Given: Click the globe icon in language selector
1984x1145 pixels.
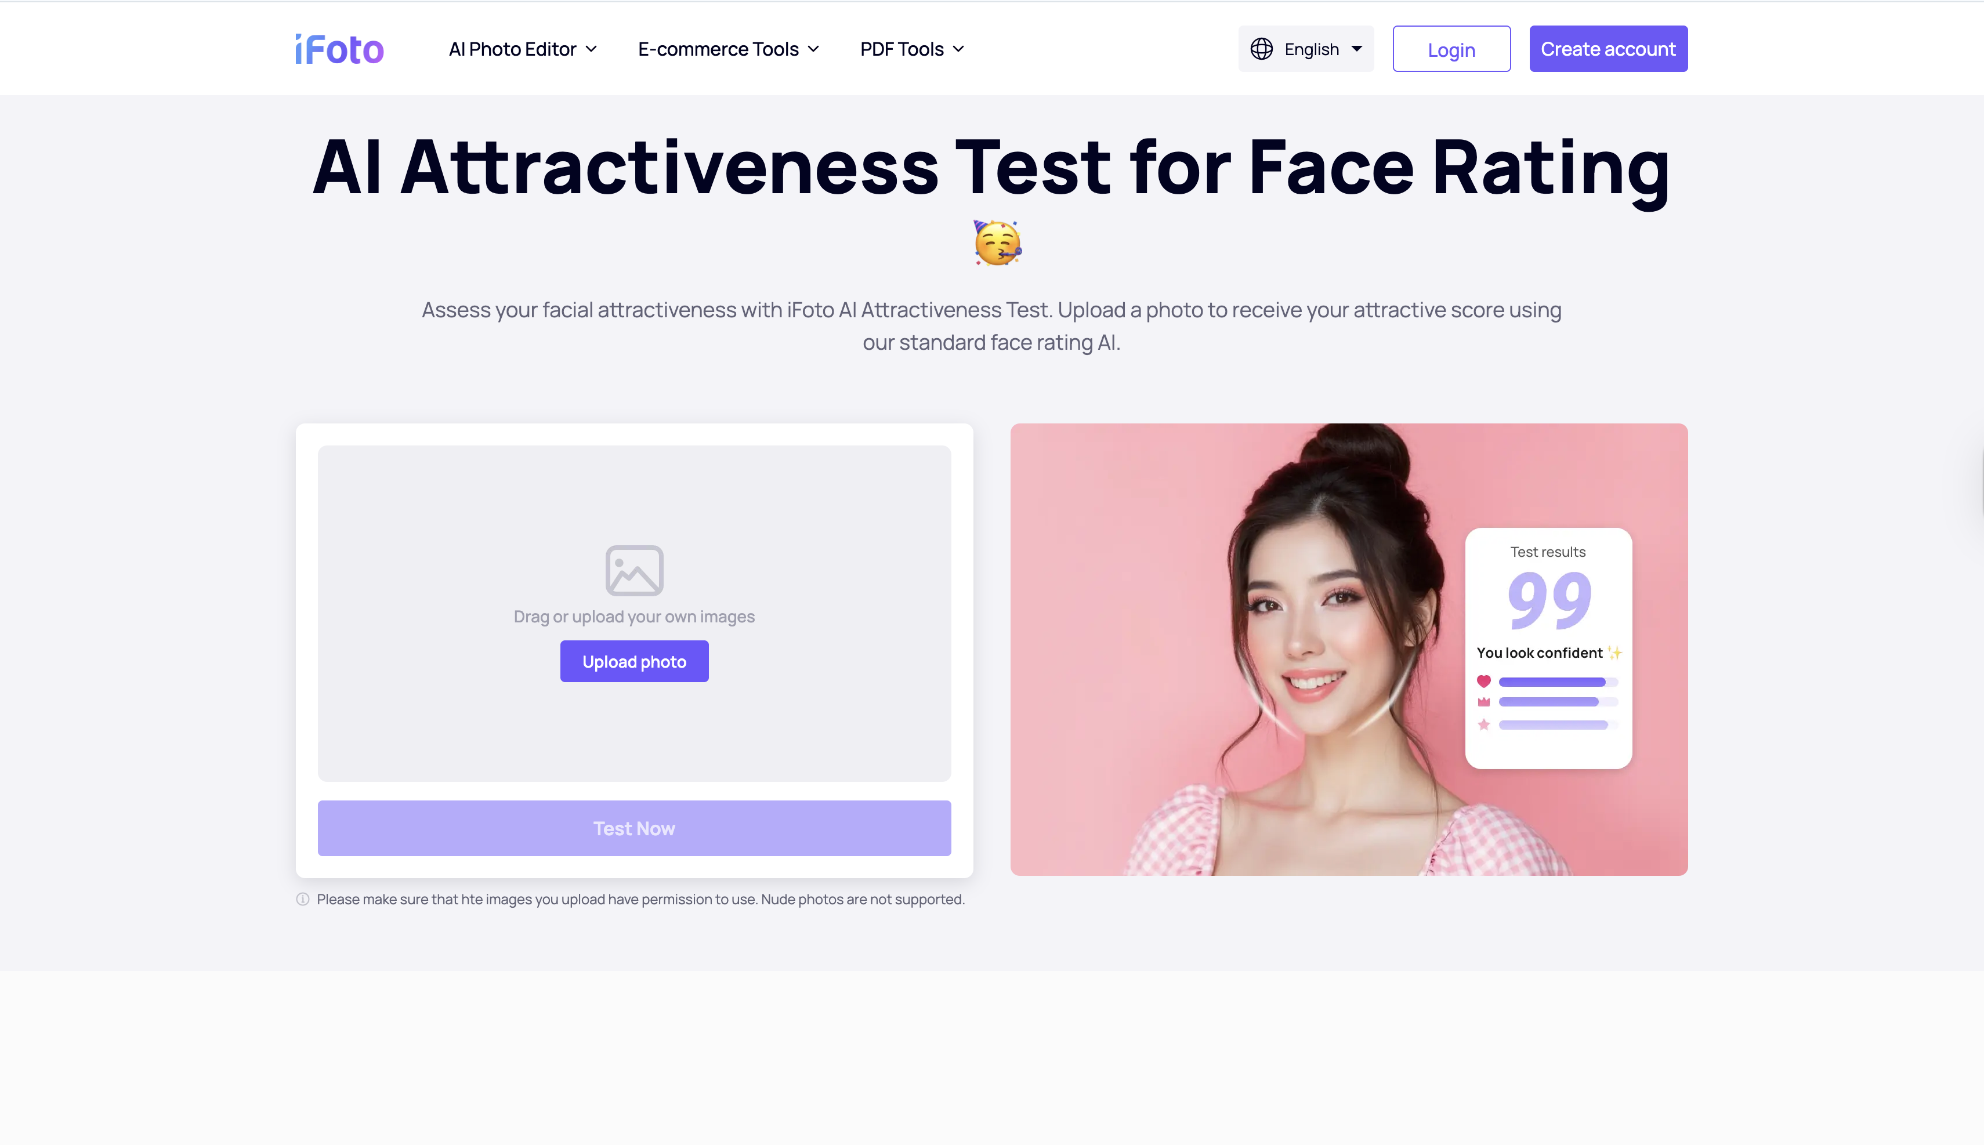Looking at the screenshot, I should click(x=1262, y=48).
